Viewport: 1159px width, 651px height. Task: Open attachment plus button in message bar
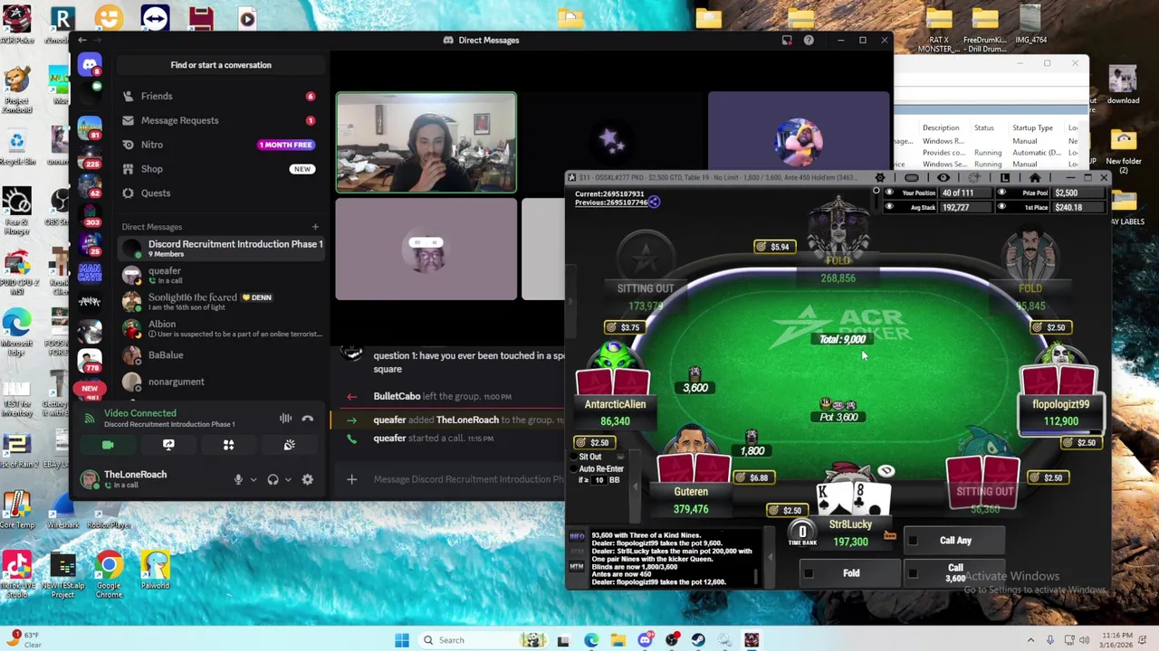pyautogui.click(x=351, y=479)
